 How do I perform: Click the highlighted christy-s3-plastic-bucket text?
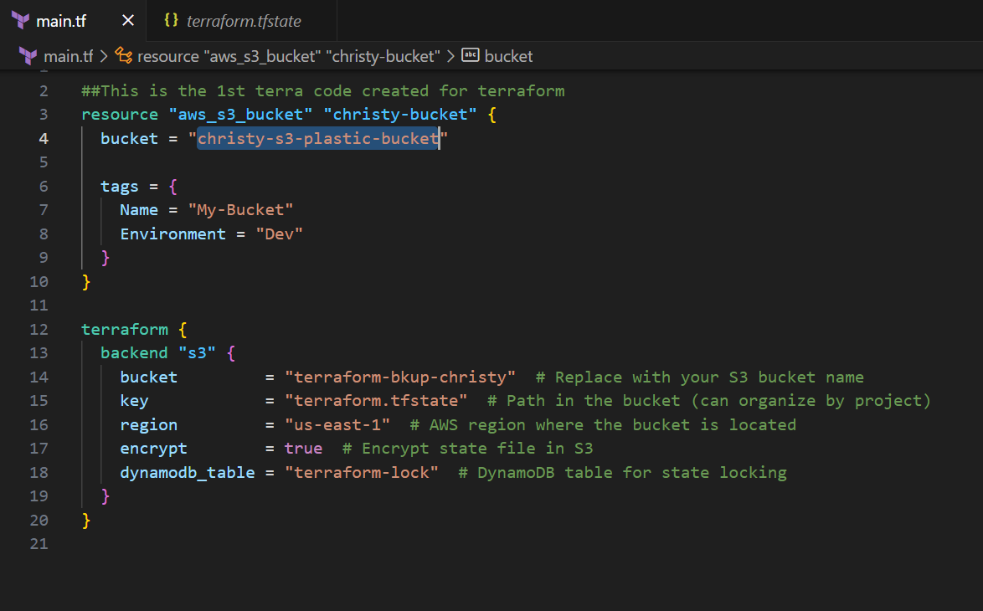pos(317,138)
